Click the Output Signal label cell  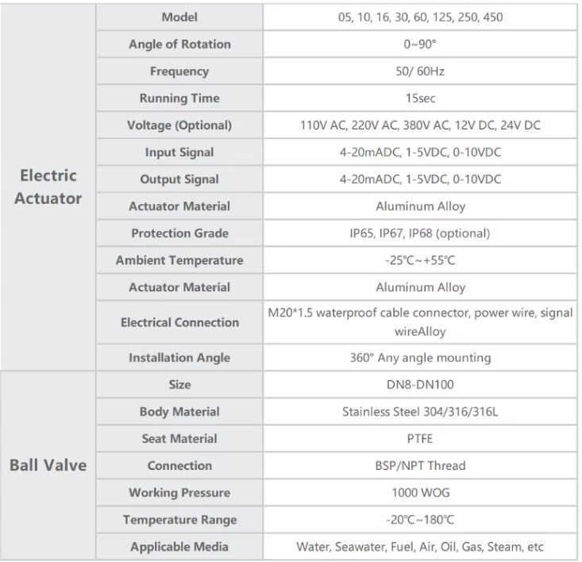pos(179,179)
